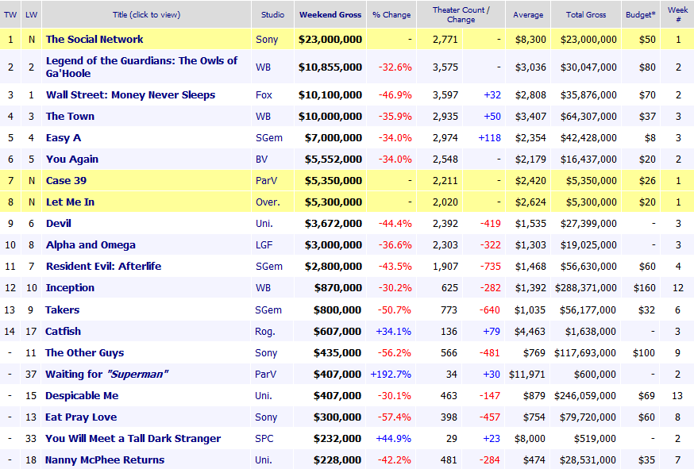Open Uni. studio link in Devil row

point(264,224)
